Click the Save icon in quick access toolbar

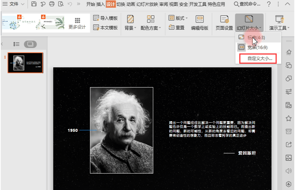34,4
